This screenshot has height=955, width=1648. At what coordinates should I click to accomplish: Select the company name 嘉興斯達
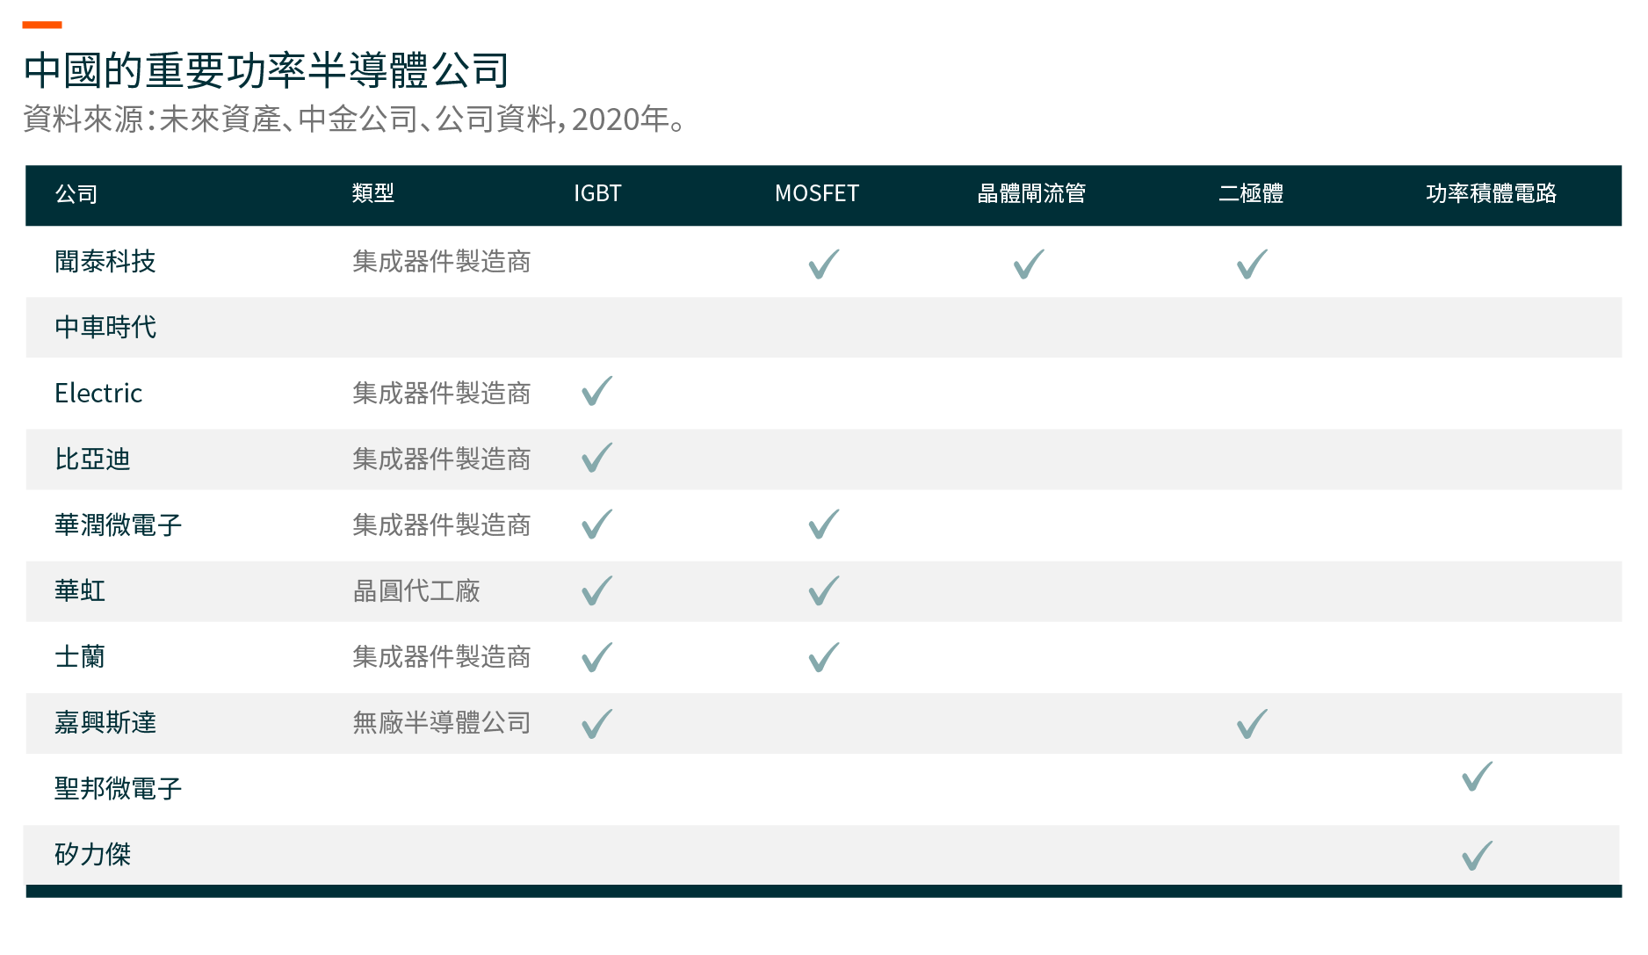click(x=105, y=723)
